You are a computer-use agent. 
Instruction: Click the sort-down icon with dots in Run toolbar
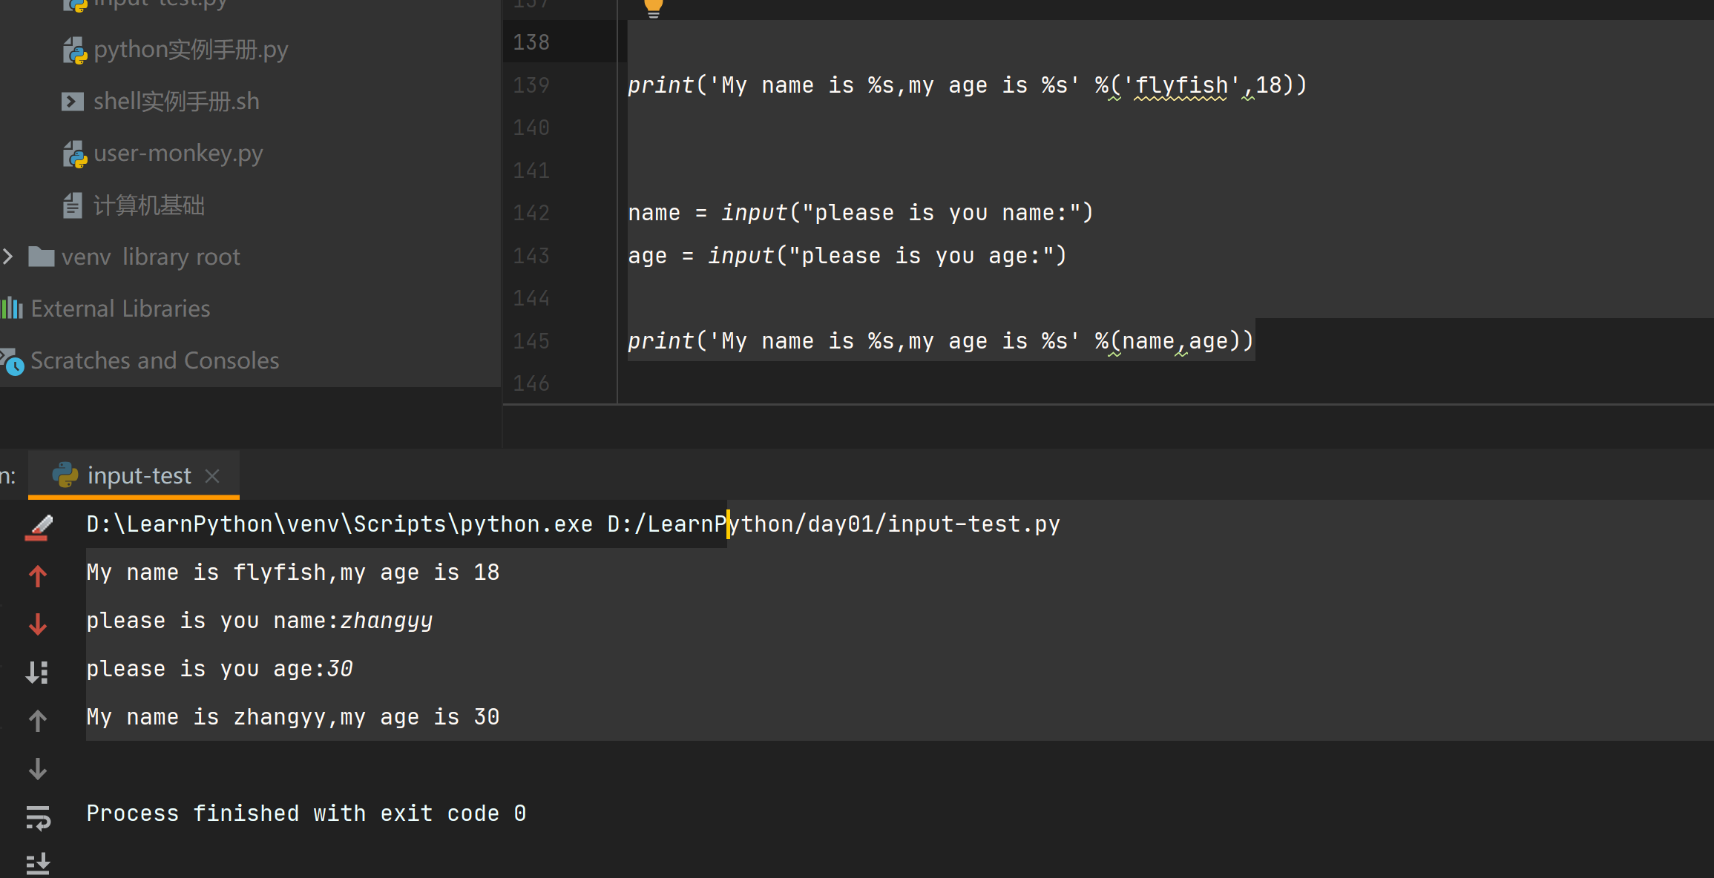tap(37, 672)
